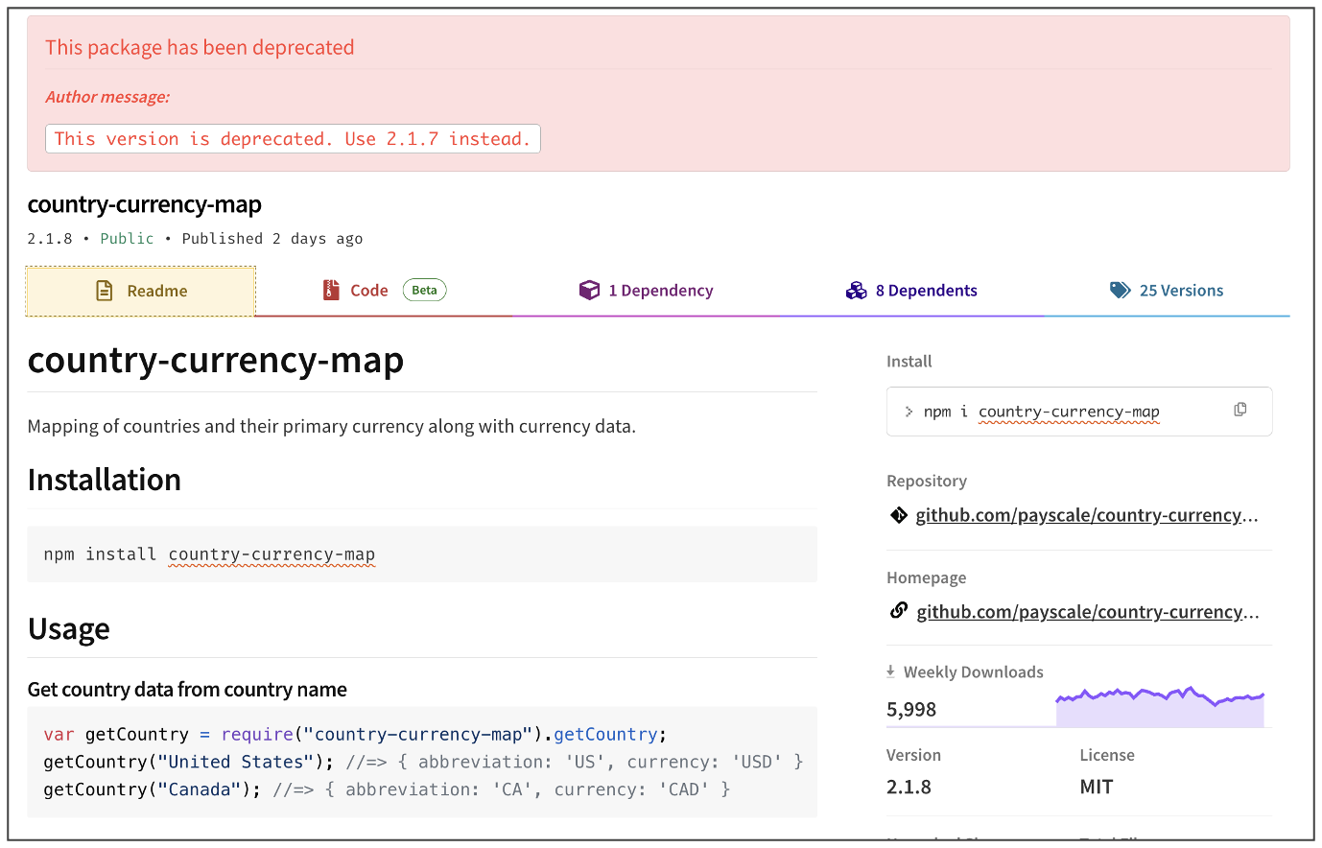
Task: Click the purple Dependency cube icon
Action: (x=589, y=290)
